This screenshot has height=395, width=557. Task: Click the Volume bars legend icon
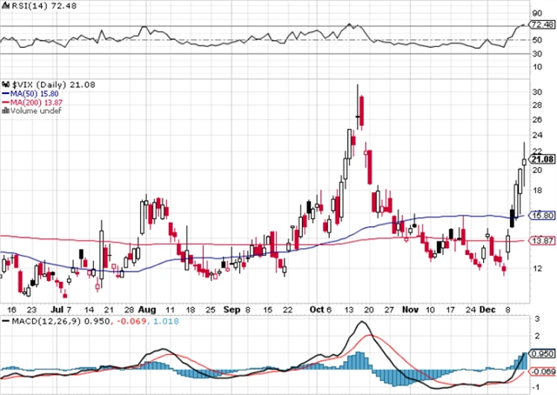[x=4, y=110]
